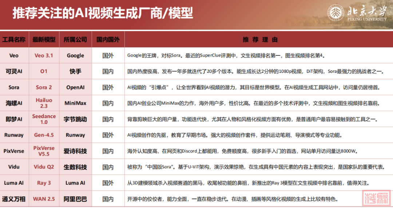This screenshot has height=208, width=393.
Task: Click the 所属公司 column header
Action: tap(75, 39)
